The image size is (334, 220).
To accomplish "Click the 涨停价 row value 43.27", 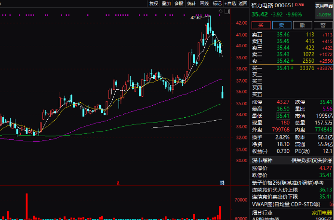I will (326, 168).
